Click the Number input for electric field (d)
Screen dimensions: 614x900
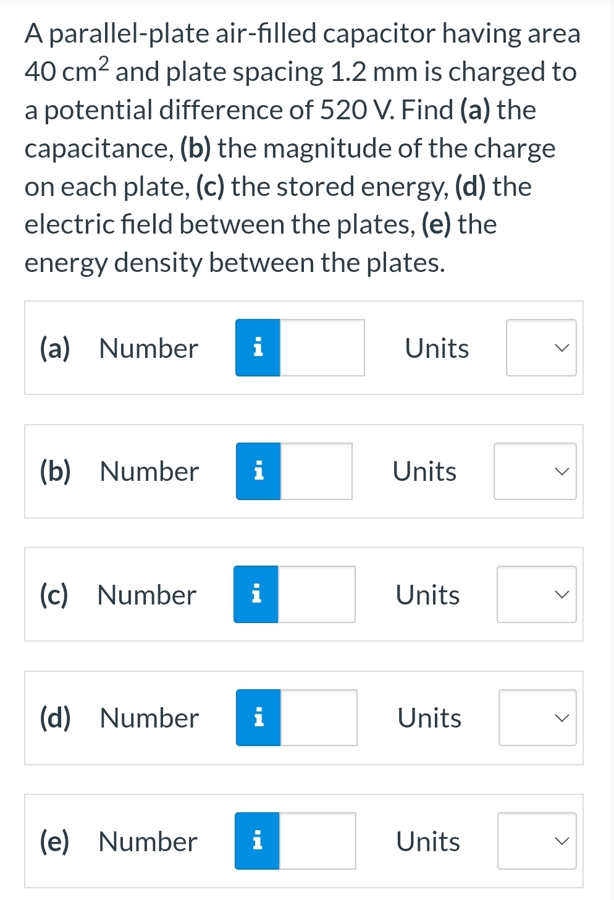click(318, 717)
